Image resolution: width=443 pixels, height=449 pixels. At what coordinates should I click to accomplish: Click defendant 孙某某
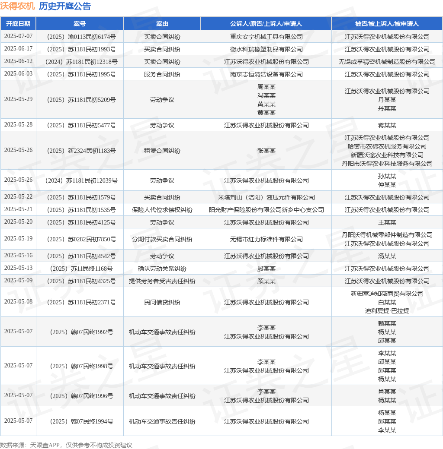pyautogui.click(x=387, y=176)
